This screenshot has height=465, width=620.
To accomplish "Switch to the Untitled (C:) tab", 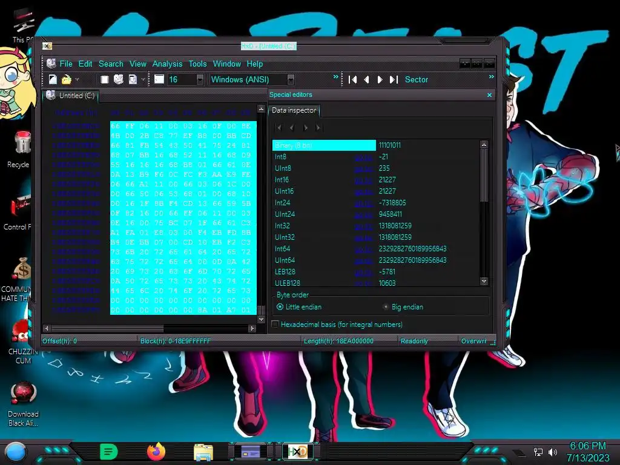I will [71, 96].
